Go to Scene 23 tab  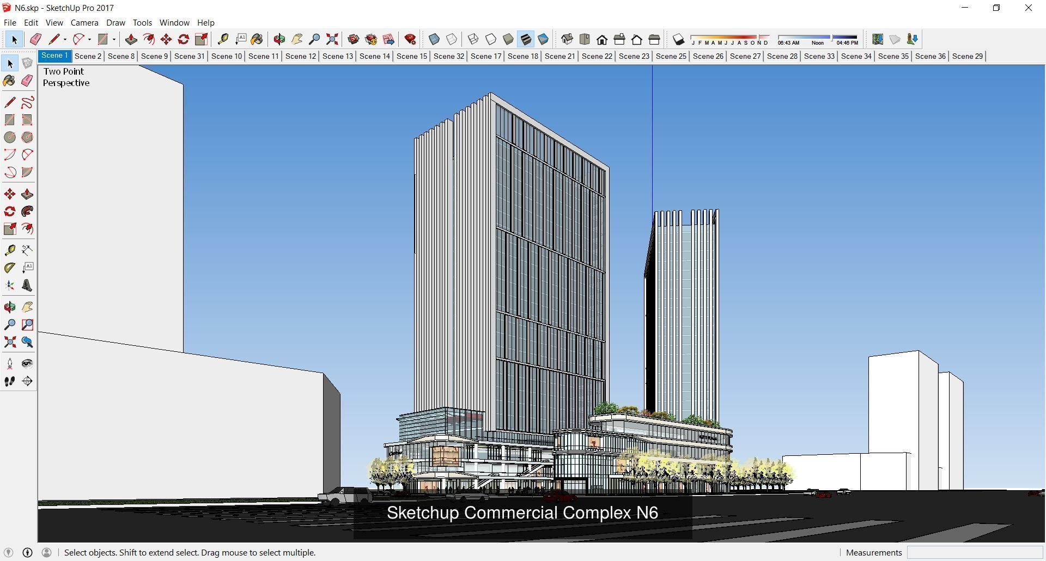634,56
